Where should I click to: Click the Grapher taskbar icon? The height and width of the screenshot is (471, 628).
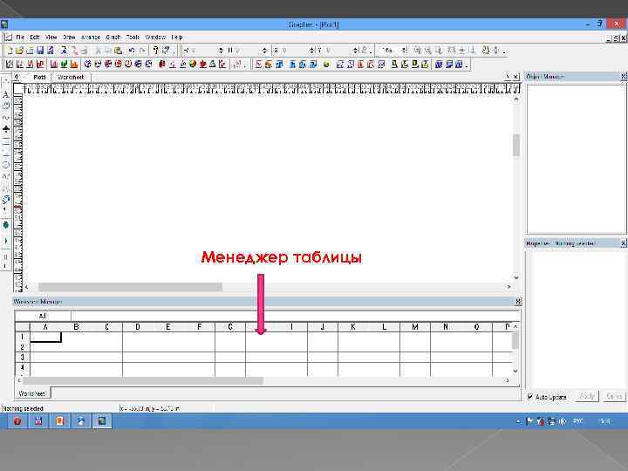[x=102, y=421]
